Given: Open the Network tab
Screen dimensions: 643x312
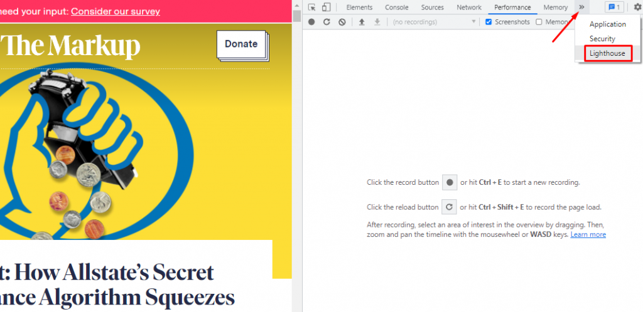Looking at the screenshot, I should click(x=469, y=8).
